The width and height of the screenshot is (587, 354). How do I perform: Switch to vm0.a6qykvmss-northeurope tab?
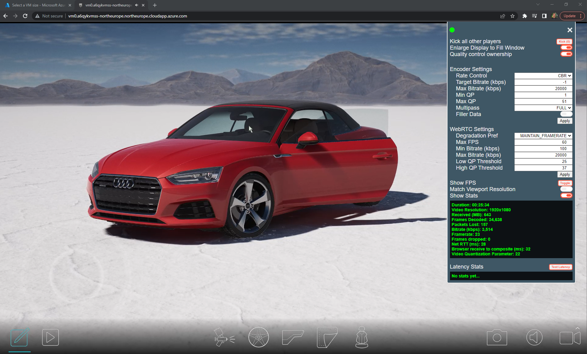pyautogui.click(x=109, y=5)
